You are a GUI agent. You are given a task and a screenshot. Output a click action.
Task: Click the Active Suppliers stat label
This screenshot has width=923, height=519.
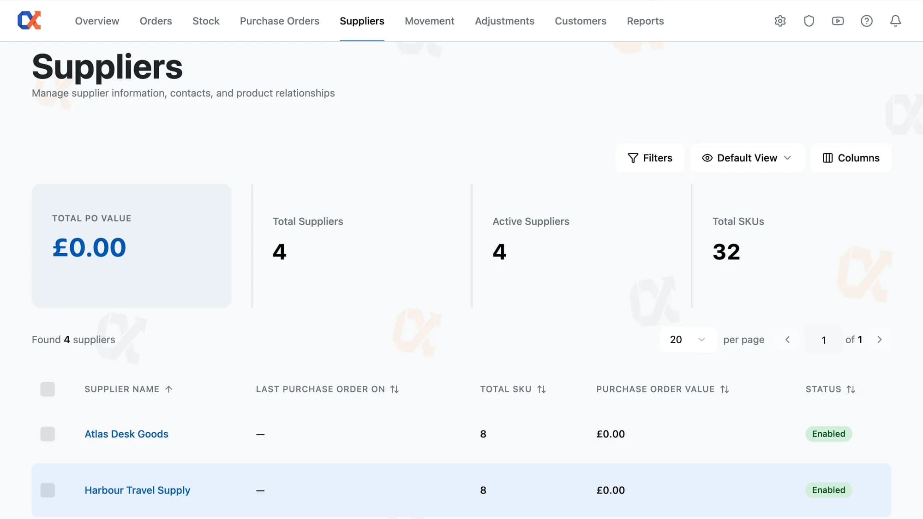[x=531, y=221]
